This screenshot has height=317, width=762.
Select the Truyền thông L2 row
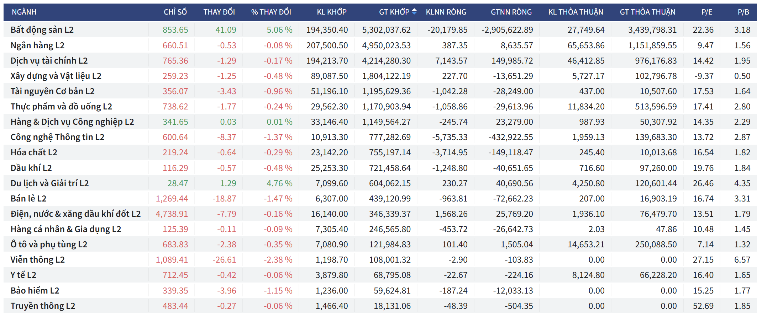(43, 306)
